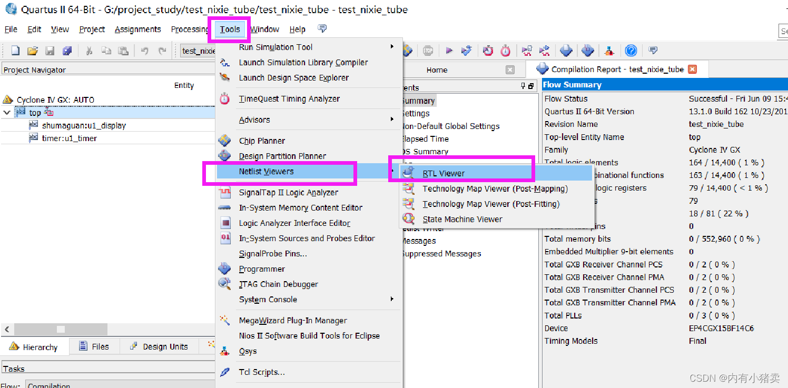Collapse the top entity tree node
Screen dimensions: 788x388
pyautogui.click(x=7, y=113)
